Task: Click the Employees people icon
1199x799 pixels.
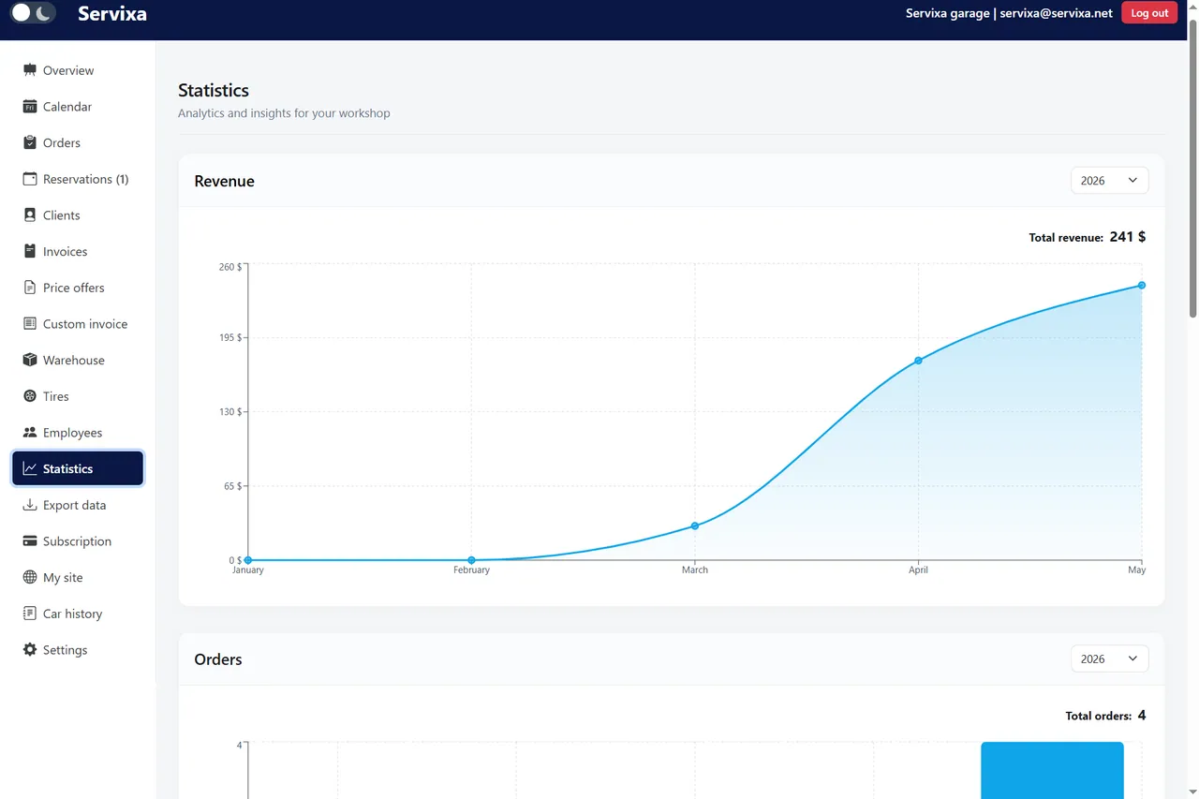Action: click(30, 433)
